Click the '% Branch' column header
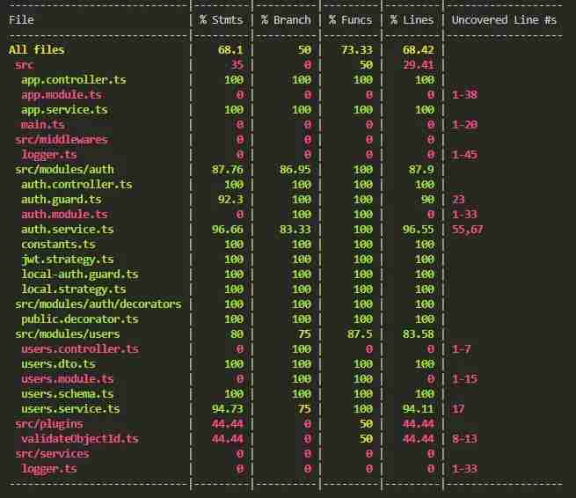This screenshot has width=576, height=498. tap(286, 20)
